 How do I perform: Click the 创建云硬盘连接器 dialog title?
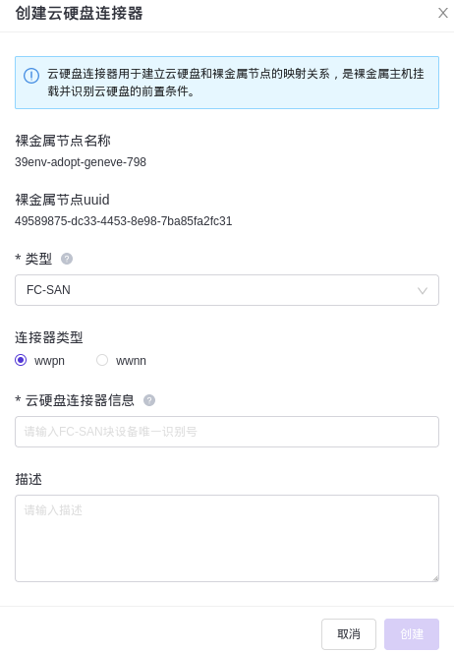(x=79, y=14)
